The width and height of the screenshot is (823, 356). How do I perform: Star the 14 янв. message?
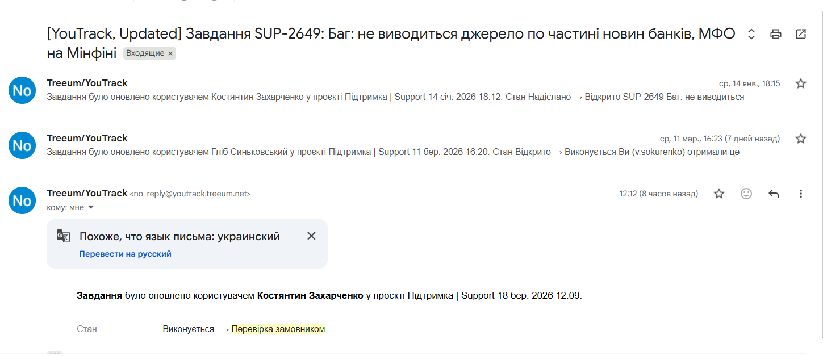801,83
